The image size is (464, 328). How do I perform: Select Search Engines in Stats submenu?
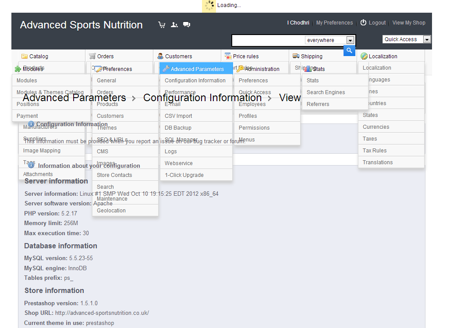pyautogui.click(x=335, y=92)
